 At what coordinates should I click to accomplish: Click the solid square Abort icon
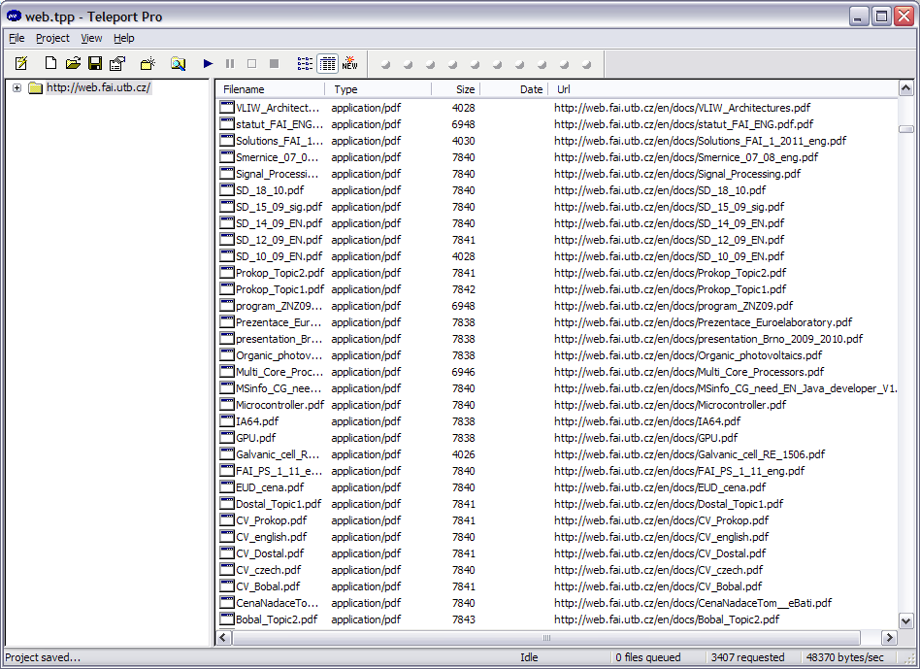click(x=274, y=63)
